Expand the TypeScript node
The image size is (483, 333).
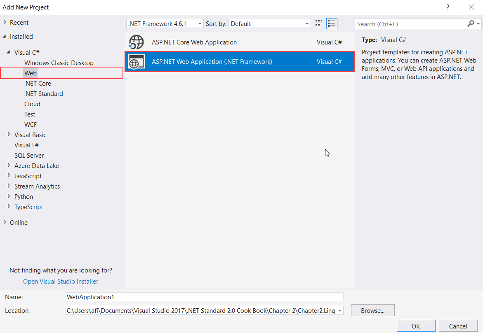point(9,207)
